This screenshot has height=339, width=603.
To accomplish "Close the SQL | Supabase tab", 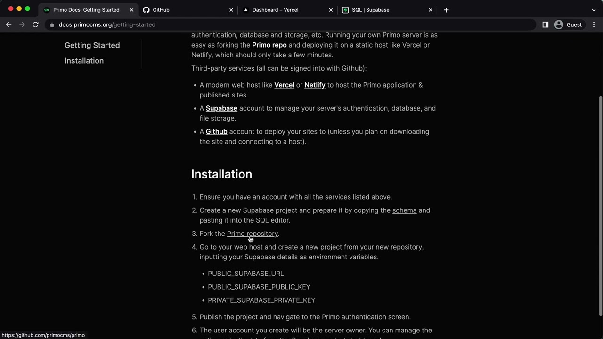I will [x=430, y=10].
